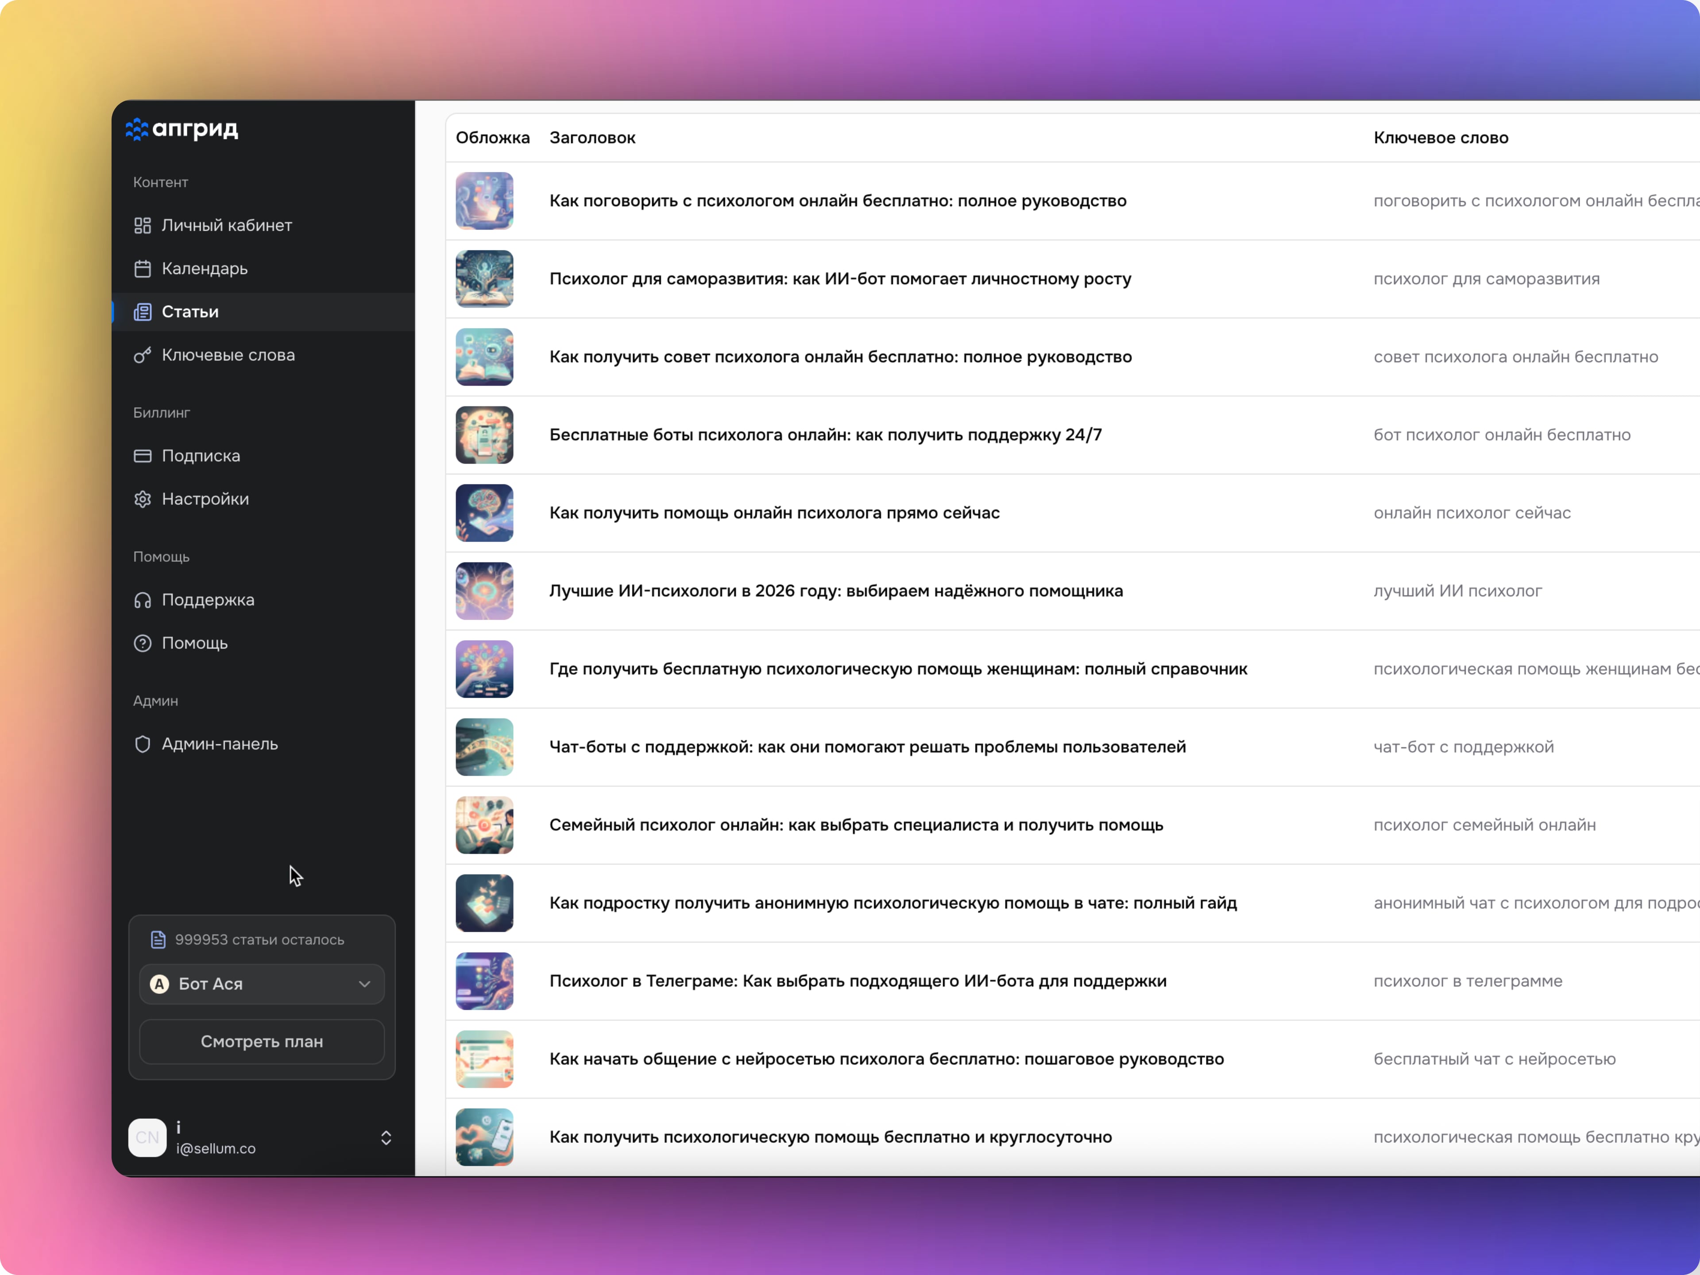Click the Помощь question mark icon
1700x1275 pixels.
(x=142, y=643)
